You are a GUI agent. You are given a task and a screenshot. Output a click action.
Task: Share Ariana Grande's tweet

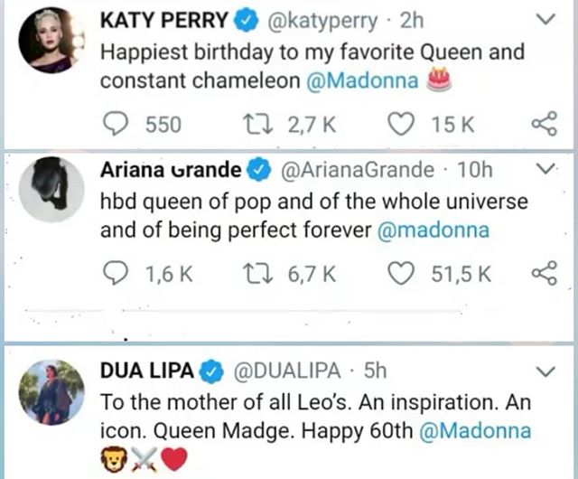[x=542, y=274]
